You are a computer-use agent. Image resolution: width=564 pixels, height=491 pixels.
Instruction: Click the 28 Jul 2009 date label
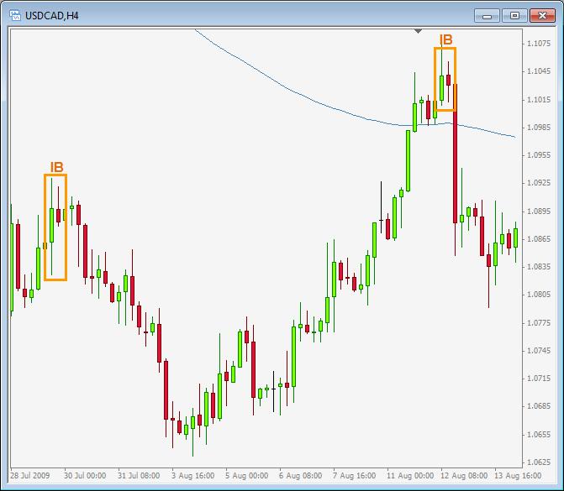click(30, 476)
